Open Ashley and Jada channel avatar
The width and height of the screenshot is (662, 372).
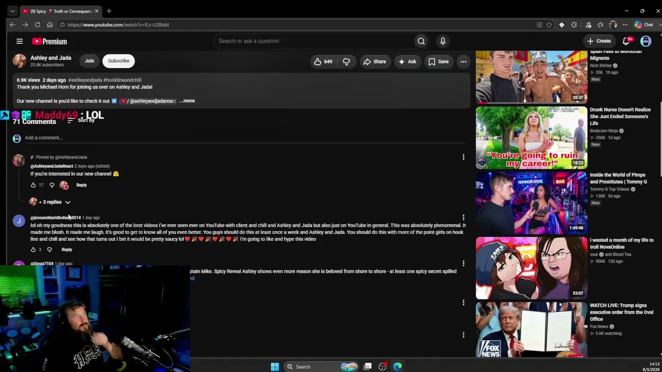[x=19, y=61]
